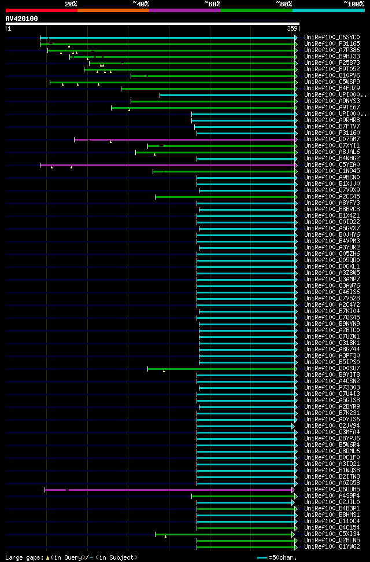Select the UniRef100_C5WSP9 label

[332, 82]
